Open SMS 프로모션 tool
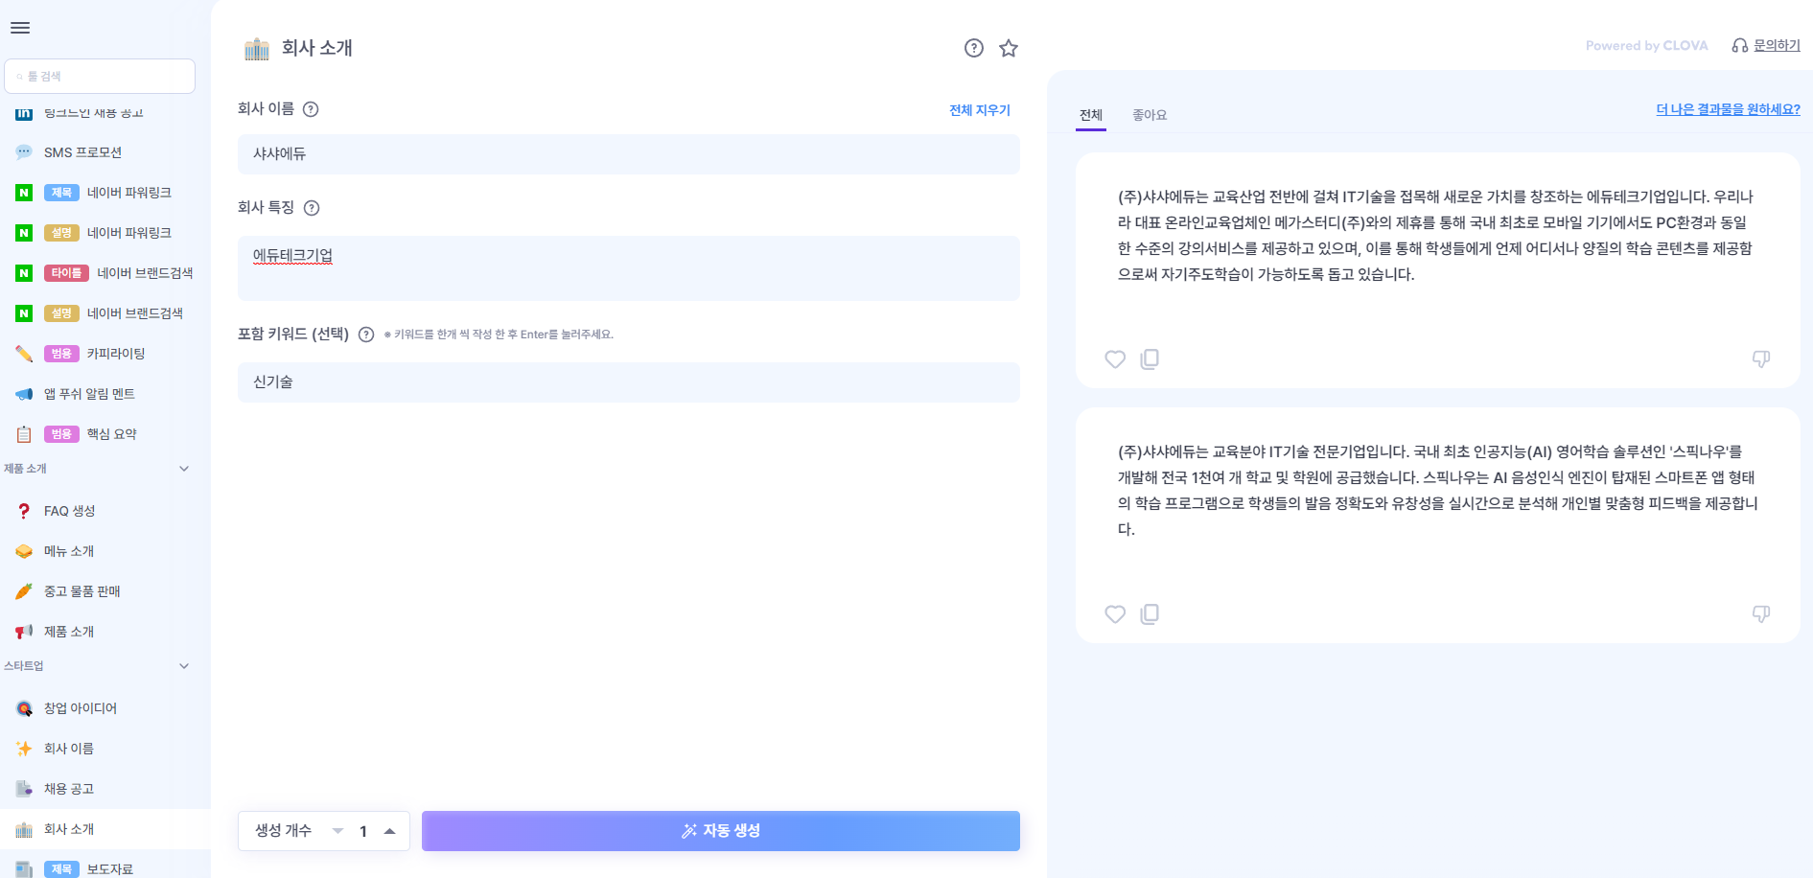1813x878 pixels. pos(104,152)
